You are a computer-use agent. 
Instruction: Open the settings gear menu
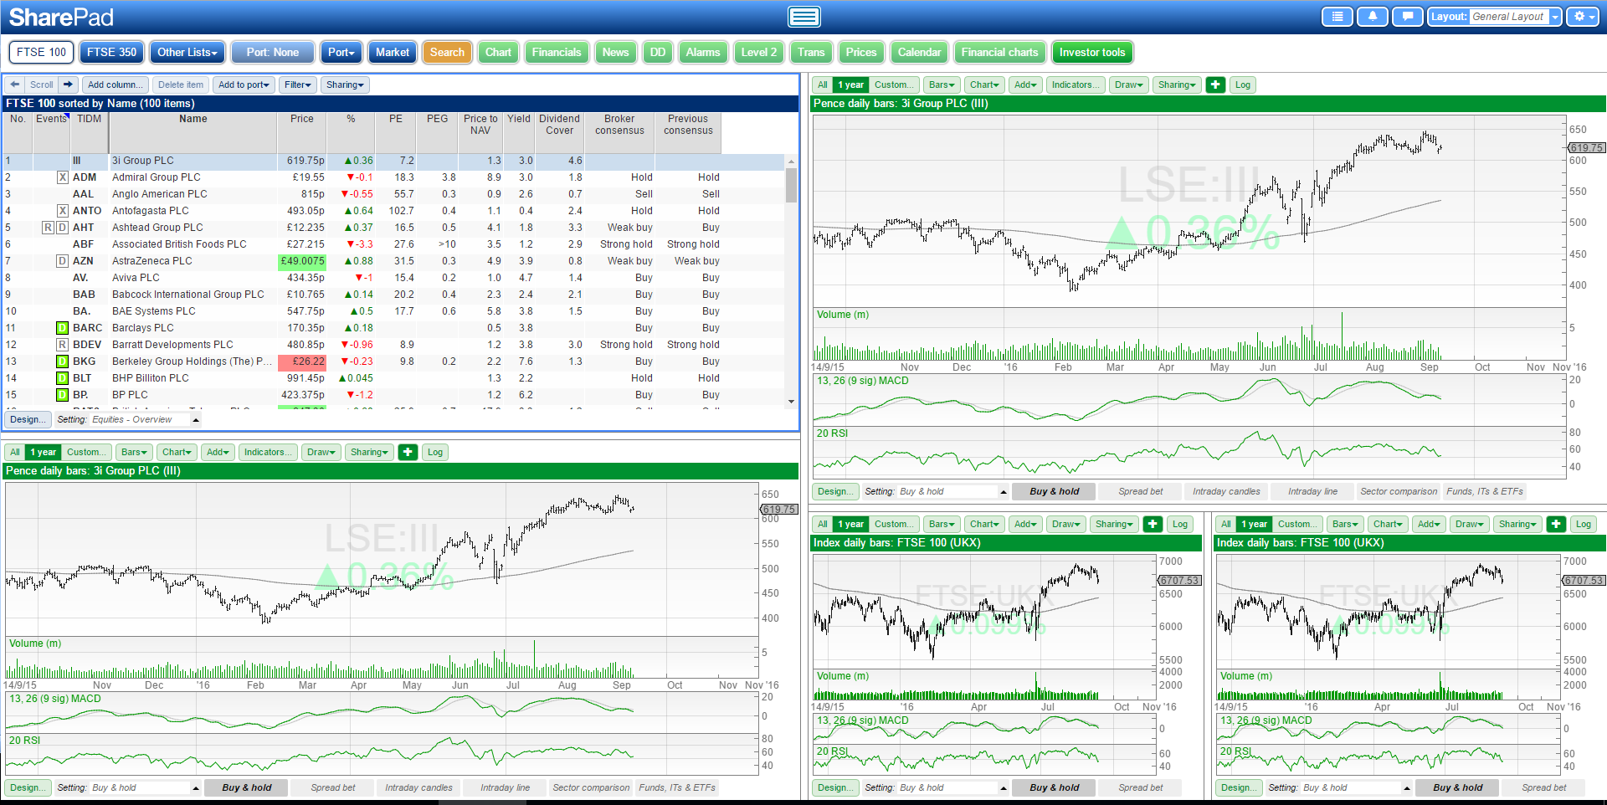(x=1582, y=17)
